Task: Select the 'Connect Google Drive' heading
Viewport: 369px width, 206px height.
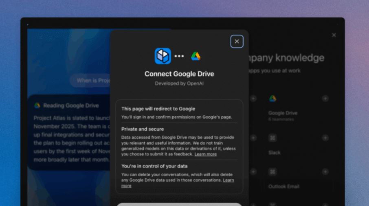Action: [x=179, y=74]
